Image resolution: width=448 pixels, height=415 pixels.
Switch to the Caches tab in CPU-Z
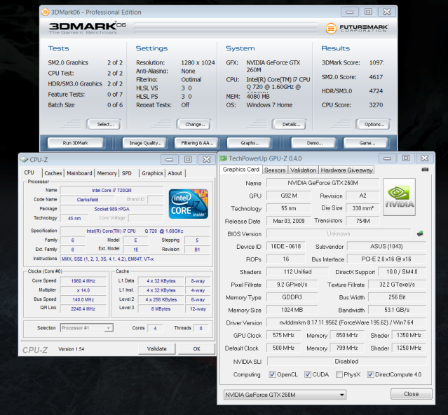[x=53, y=173]
